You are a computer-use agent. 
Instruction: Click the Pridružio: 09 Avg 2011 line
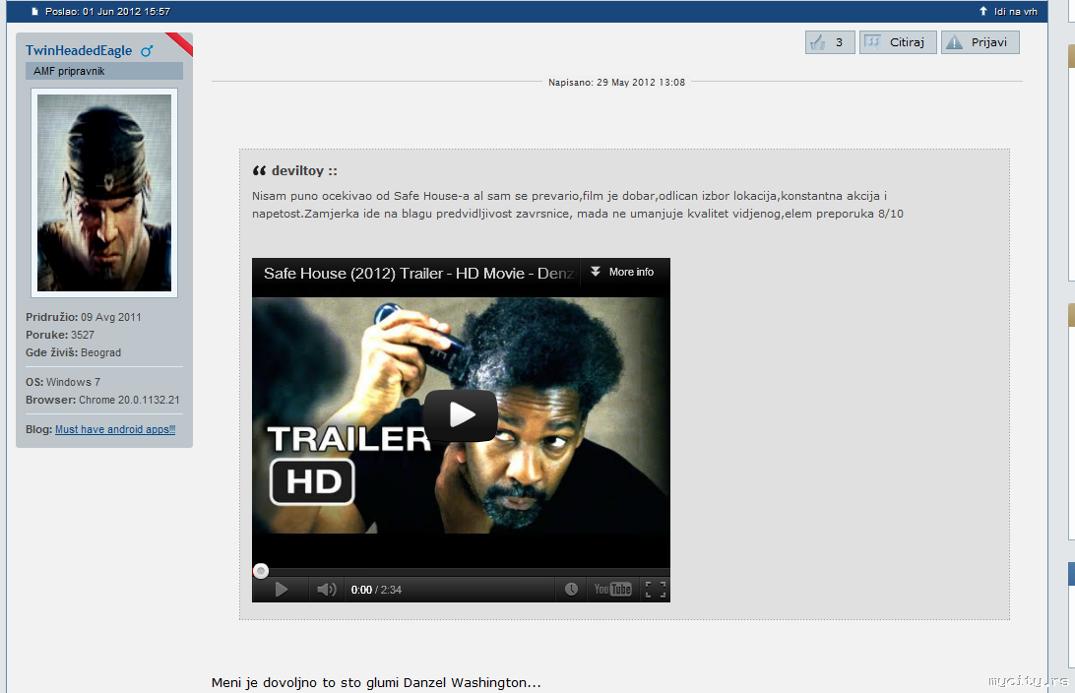[x=84, y=317]
